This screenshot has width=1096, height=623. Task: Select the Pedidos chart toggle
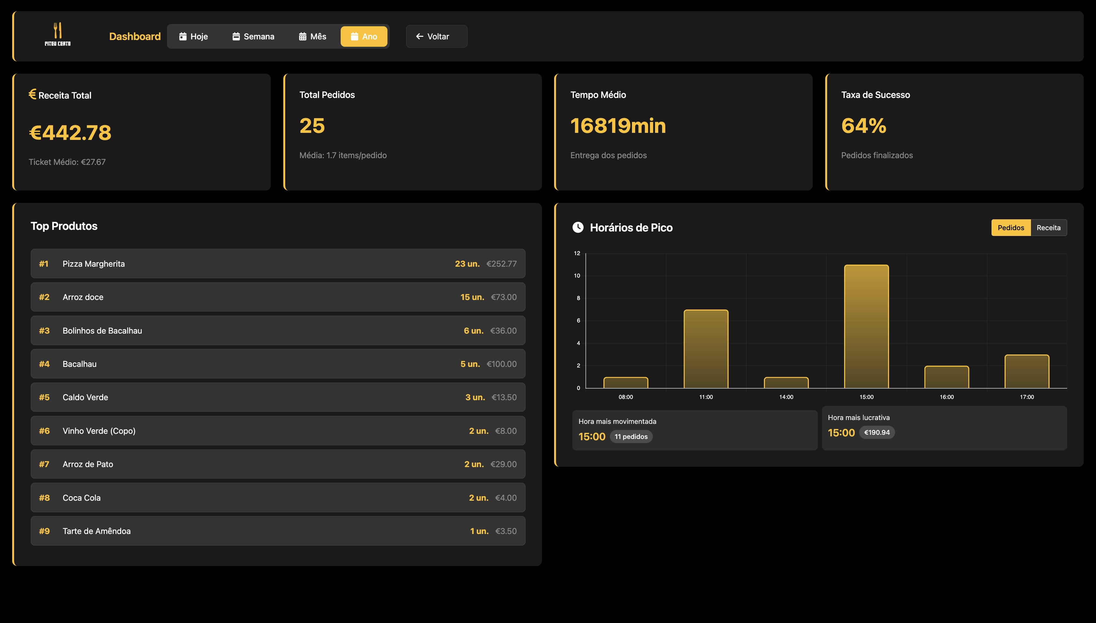pyautogui.click(x=1010, y=228)
